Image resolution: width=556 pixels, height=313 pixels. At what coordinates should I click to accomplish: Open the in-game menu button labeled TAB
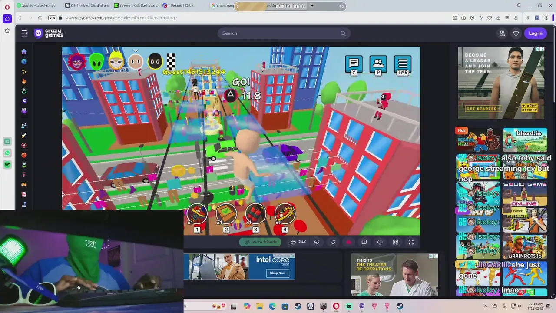pyautogui.click(x=403, y=66)
